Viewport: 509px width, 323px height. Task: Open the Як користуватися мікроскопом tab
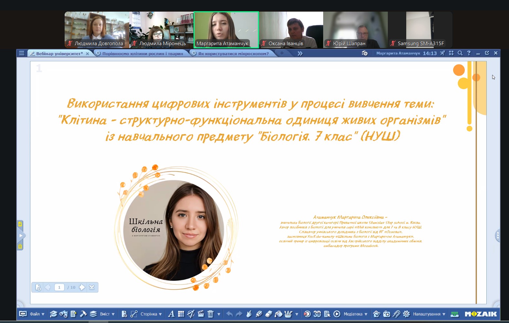coord(233,54)
